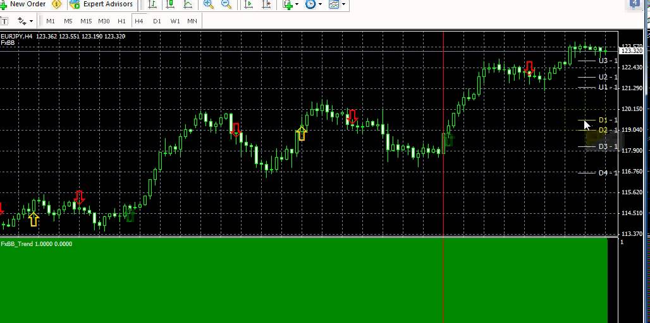Expand the Indicators dropdown arrow

click(297, 4)
